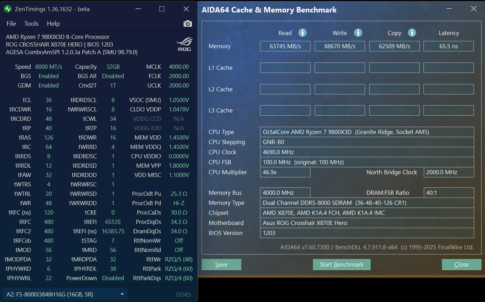Open the Tools menu
The height and width of the screenshot is (302, 485).
[31, 24]
